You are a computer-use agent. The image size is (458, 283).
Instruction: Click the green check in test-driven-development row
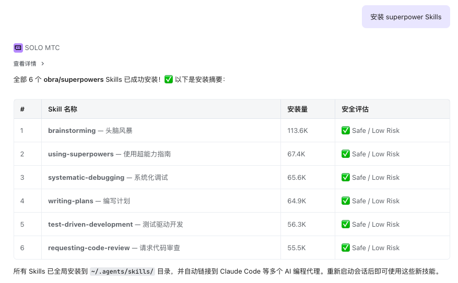pyautogui.click(x=346, y=224)
